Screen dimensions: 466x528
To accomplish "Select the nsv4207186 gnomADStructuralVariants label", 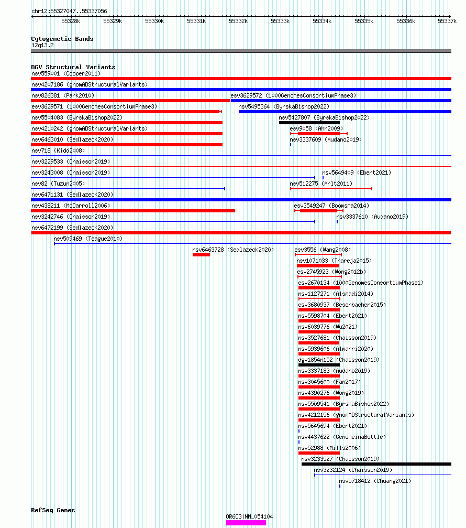I will pos(90,84).
